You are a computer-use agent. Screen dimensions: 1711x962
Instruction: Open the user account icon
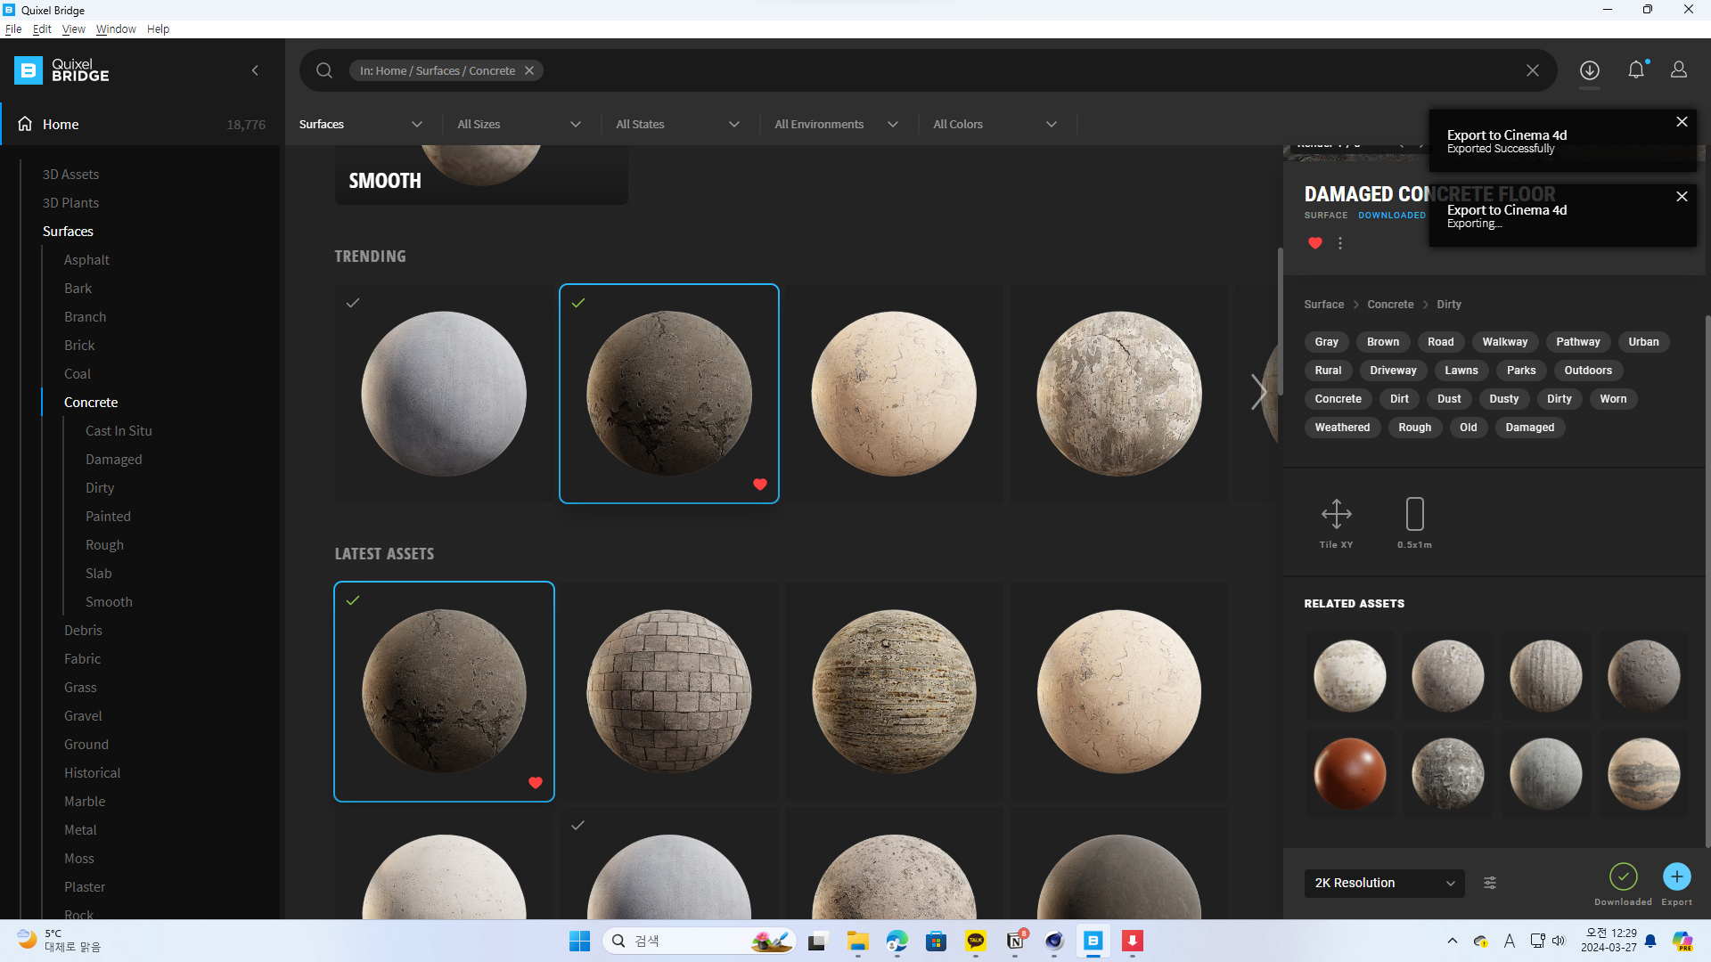click(x=1679, y=69)
